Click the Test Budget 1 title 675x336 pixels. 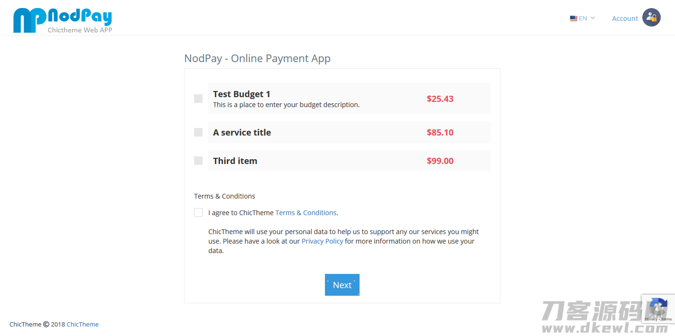[x=241, y=94]
